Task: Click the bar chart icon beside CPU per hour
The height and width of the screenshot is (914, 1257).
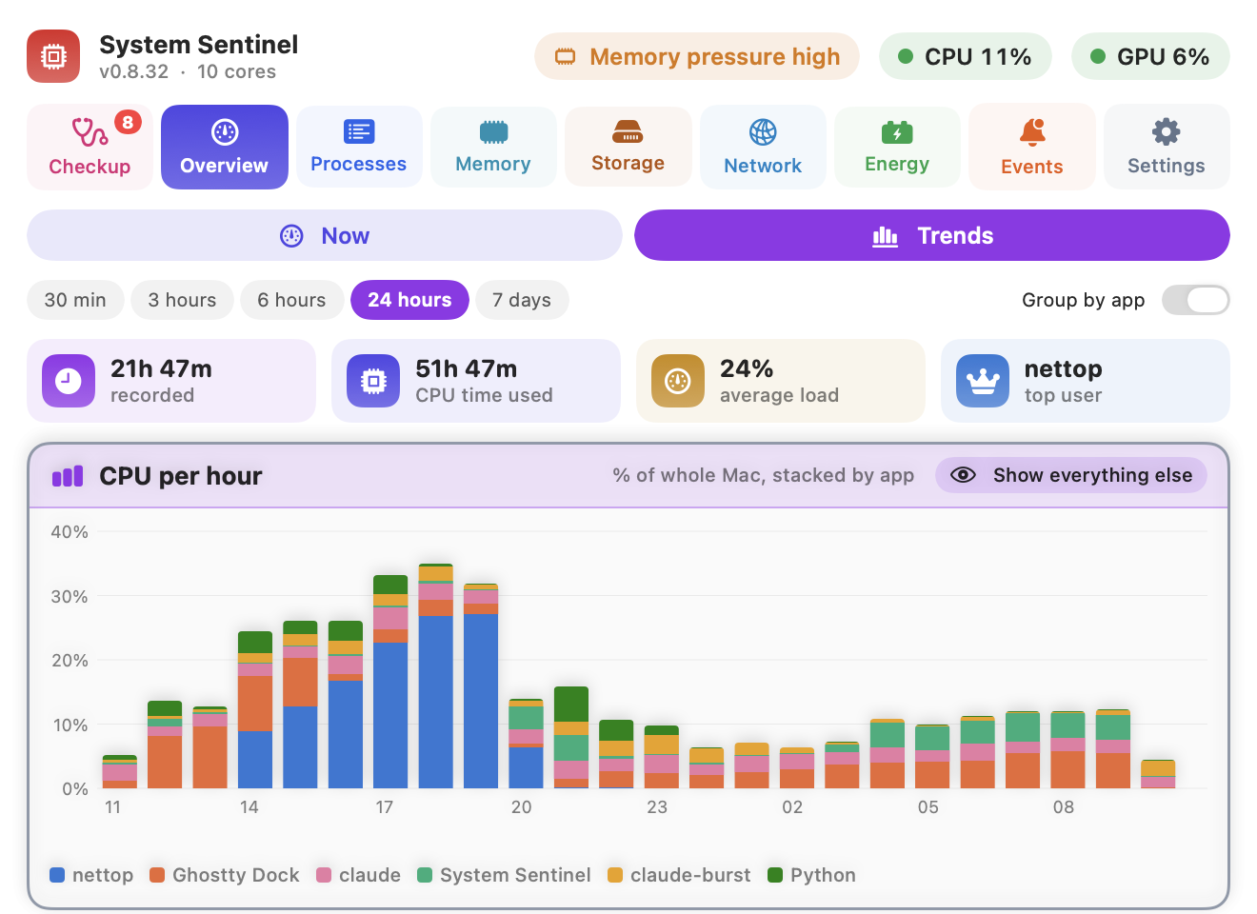Action: (68, 476)
